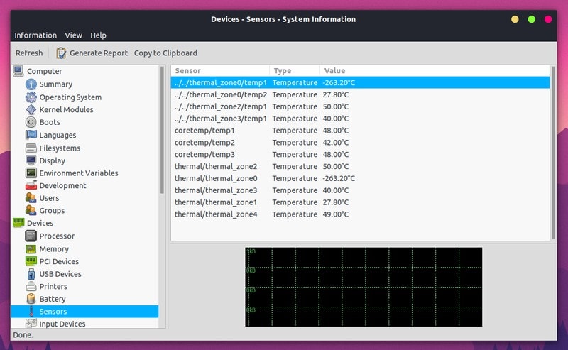Select the Summary tree item label
568x350 pixels.
[56, 84]
